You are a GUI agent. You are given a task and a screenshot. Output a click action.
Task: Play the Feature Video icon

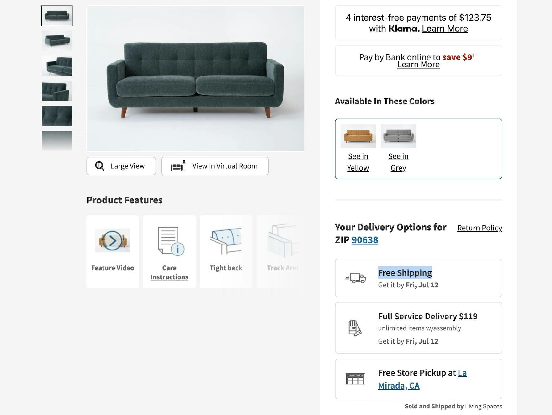(113, 240)
